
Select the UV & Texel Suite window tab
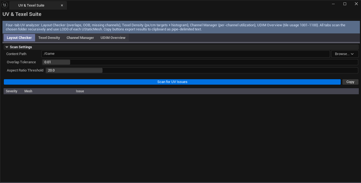coord(38,5)
